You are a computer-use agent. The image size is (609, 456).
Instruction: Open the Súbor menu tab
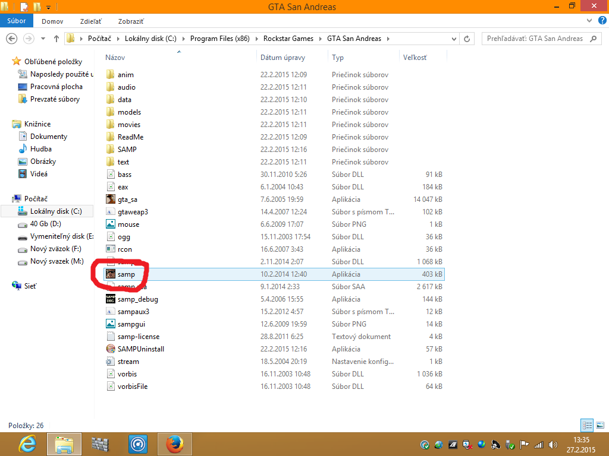(16, 21)
